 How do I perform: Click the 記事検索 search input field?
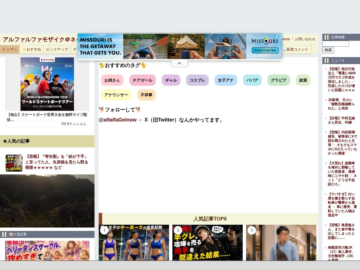point(336,44)
